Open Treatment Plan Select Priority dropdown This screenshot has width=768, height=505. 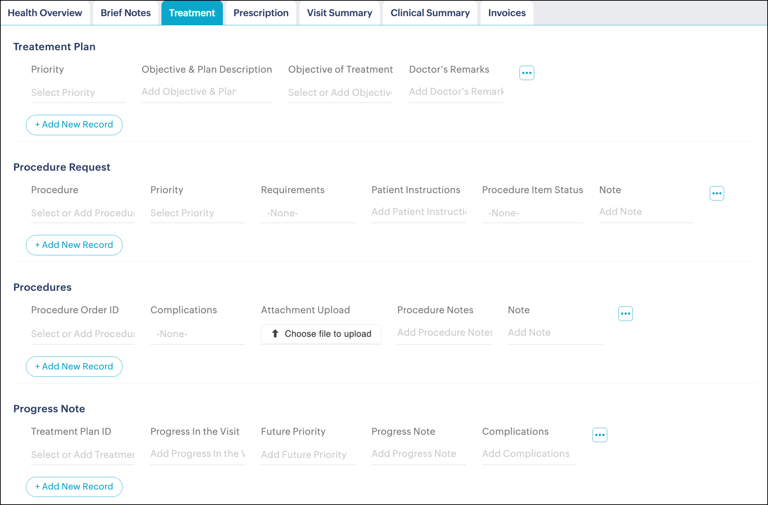[x=78, y=93]
